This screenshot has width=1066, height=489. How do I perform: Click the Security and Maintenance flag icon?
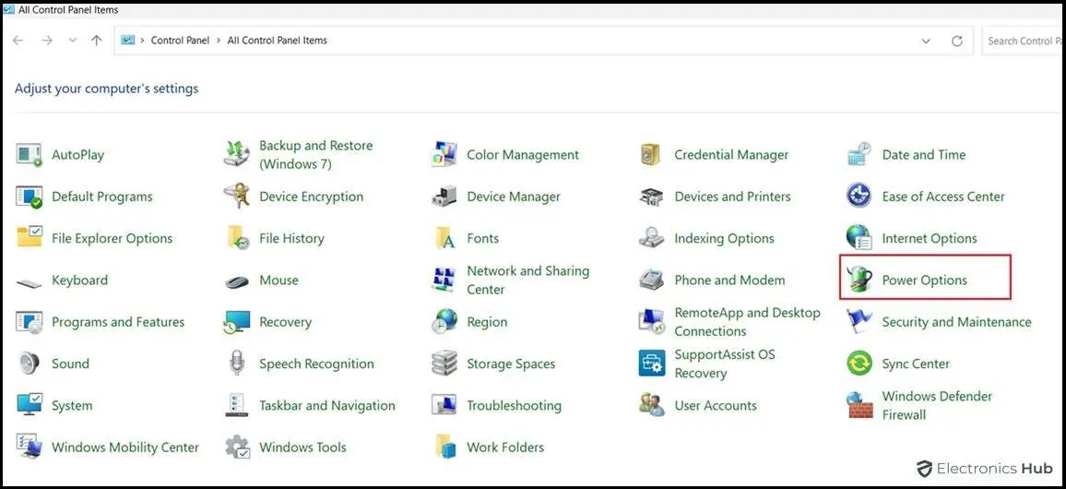click(x=859, y=321)
